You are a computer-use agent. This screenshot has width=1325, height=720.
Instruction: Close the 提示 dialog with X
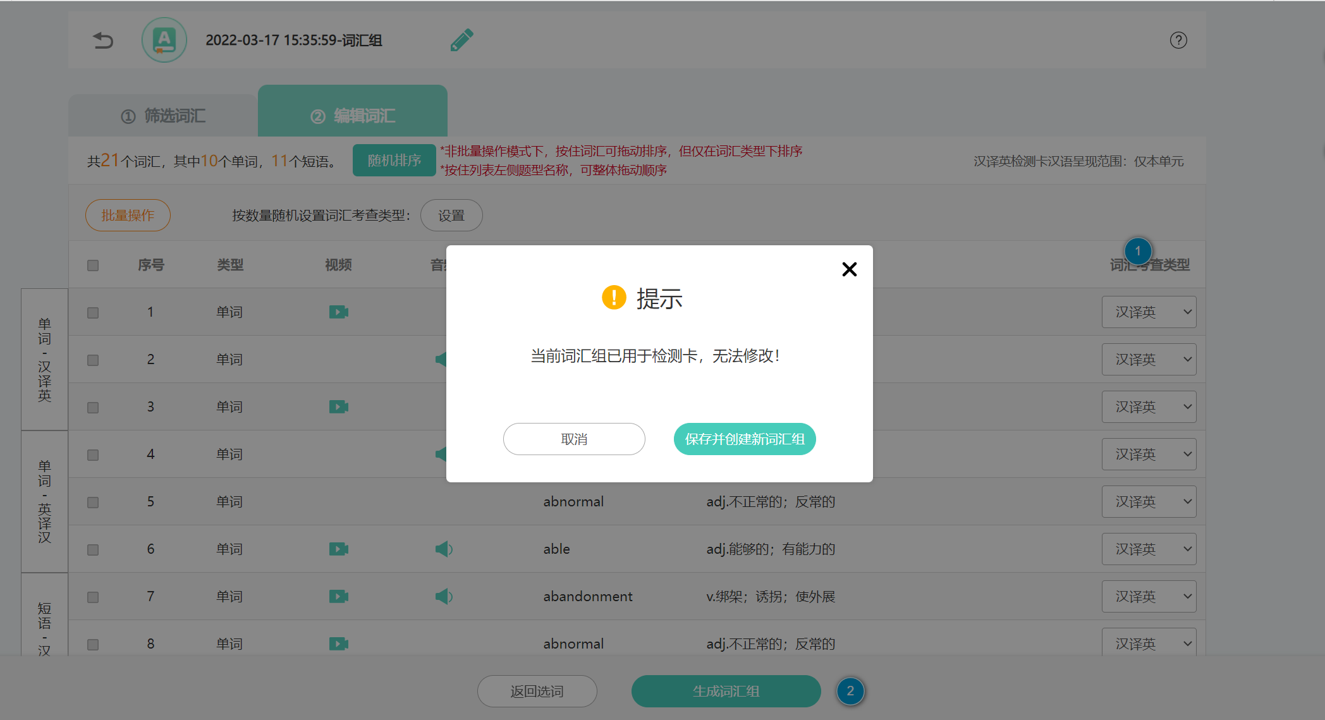click(850, 269)
